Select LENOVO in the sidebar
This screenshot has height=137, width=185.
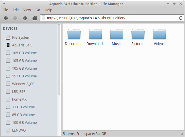pyautogui.click(x=19, y=130)
